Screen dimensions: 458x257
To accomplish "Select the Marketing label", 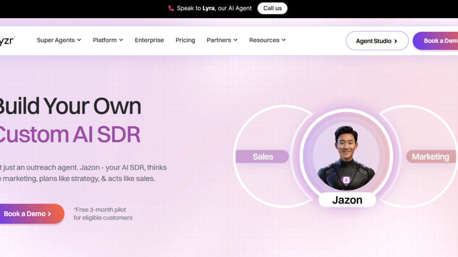I will pos(431,156).
